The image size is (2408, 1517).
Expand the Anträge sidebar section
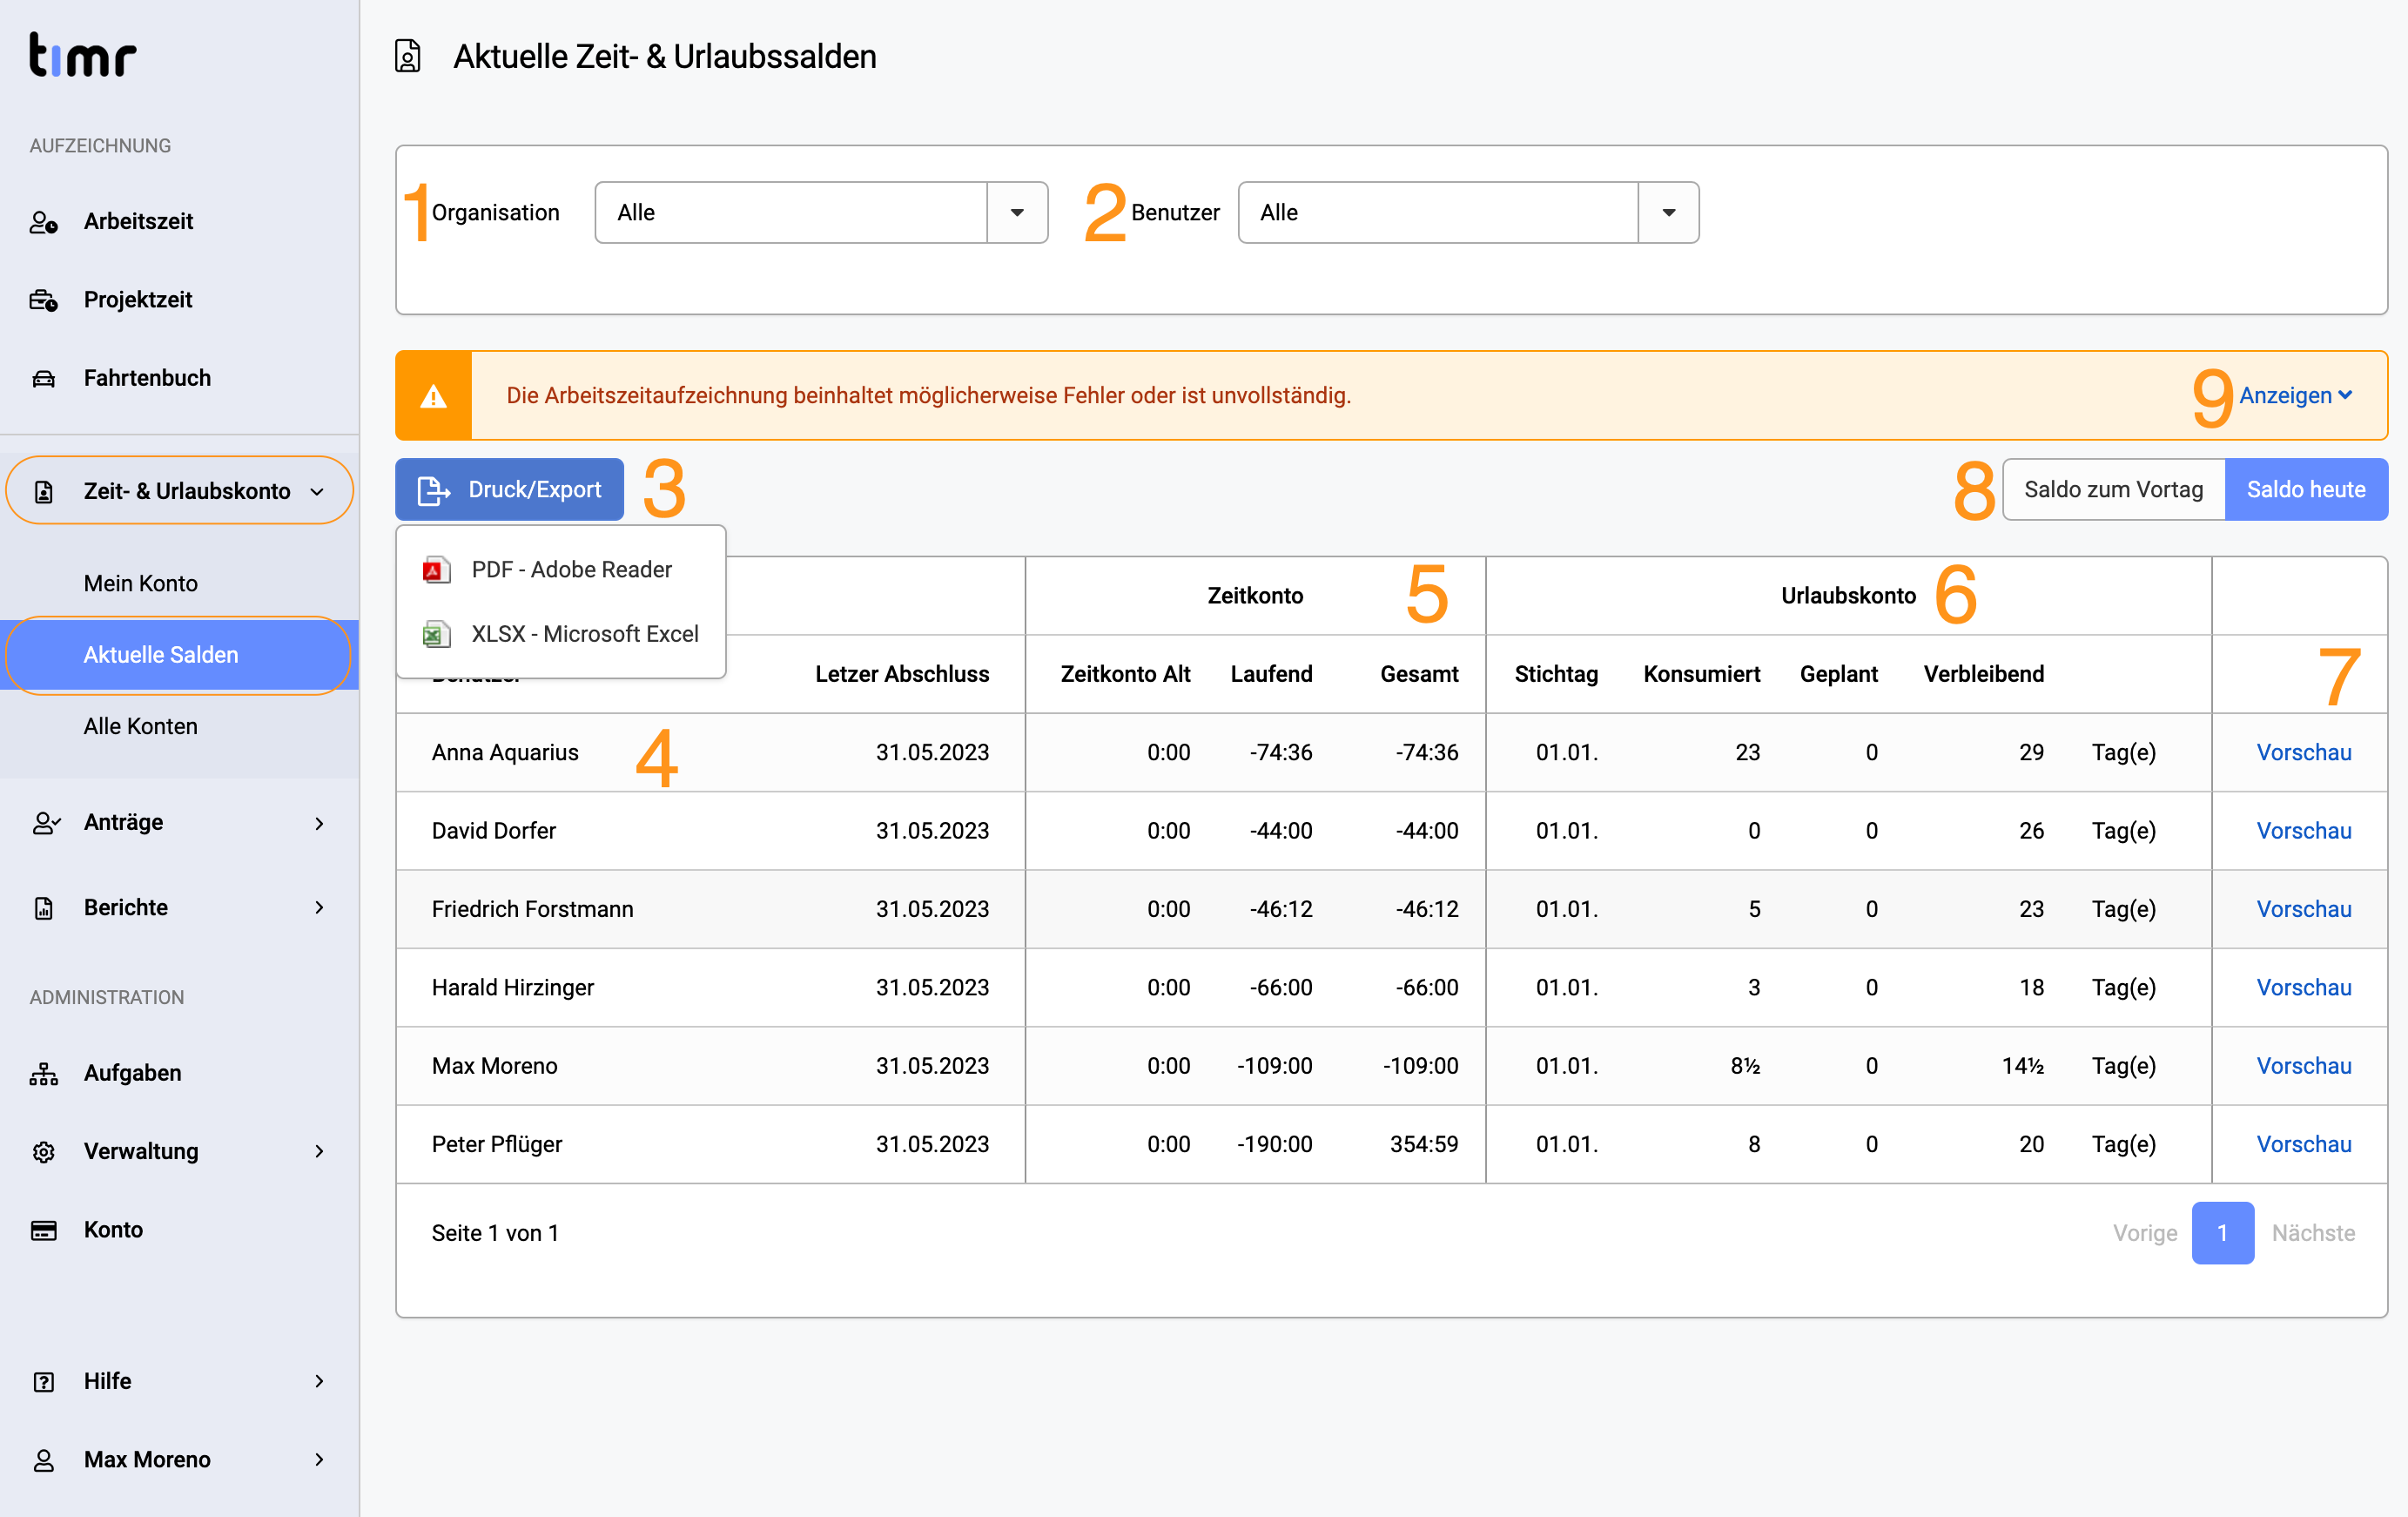pos(179,822)
